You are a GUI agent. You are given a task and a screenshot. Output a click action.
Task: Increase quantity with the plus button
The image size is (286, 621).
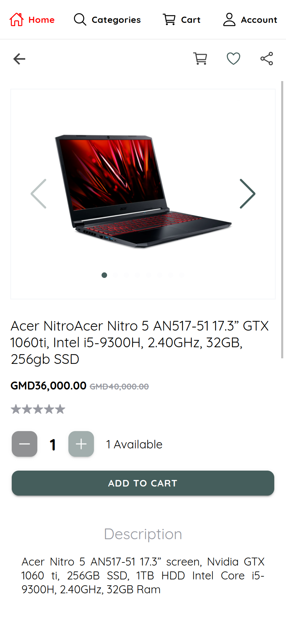[81, 444]
